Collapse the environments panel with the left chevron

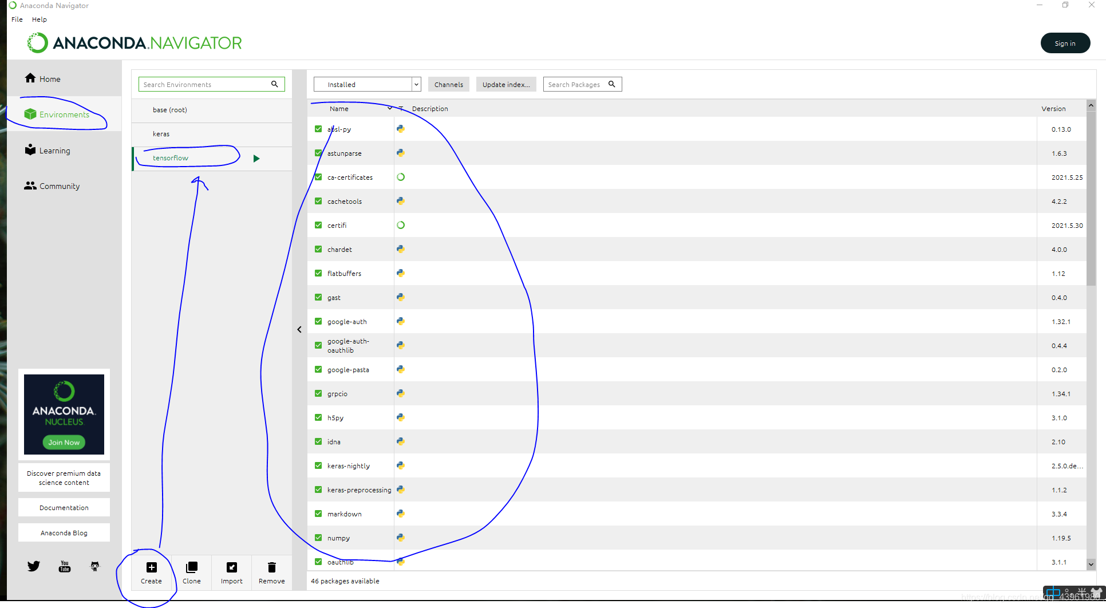[x=299, y=329]
